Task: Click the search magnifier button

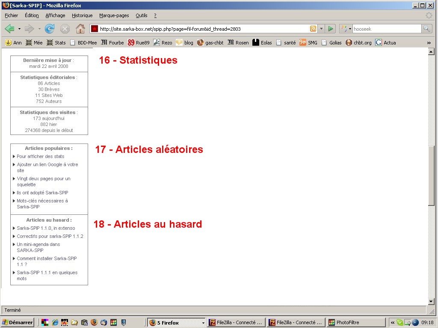Action: coord(426,29)
